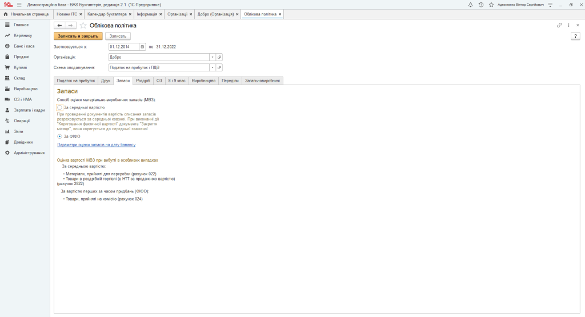Open the calendar picker for Застосовується з
Screen dimensions: 585x317
142,47
